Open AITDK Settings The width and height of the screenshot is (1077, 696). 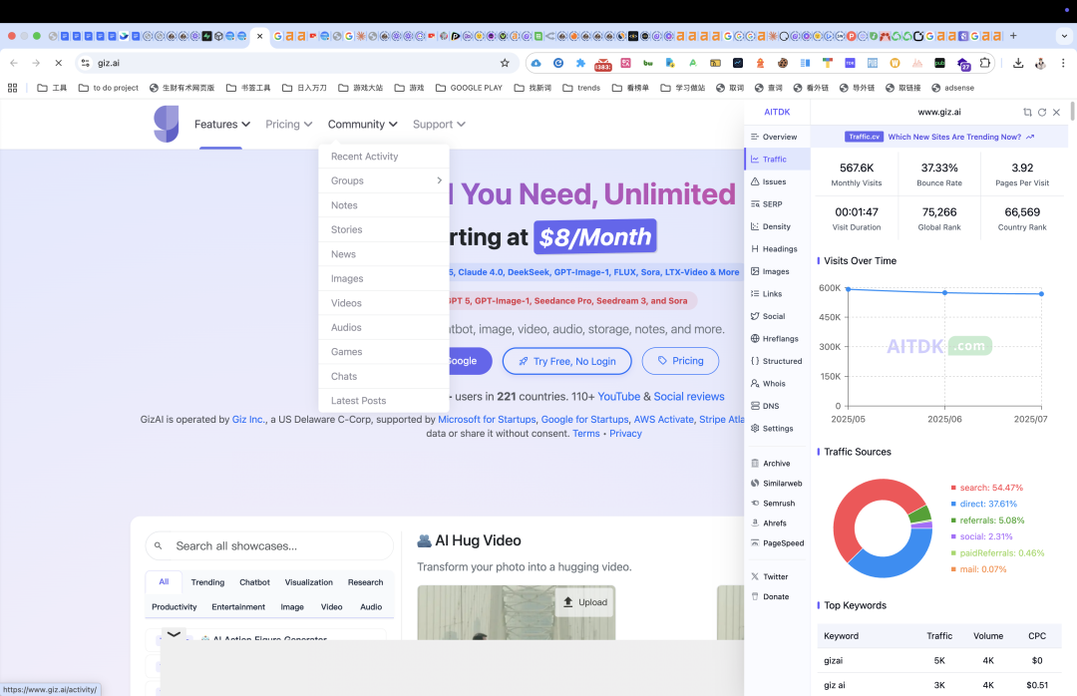click(x=774, y=429)
